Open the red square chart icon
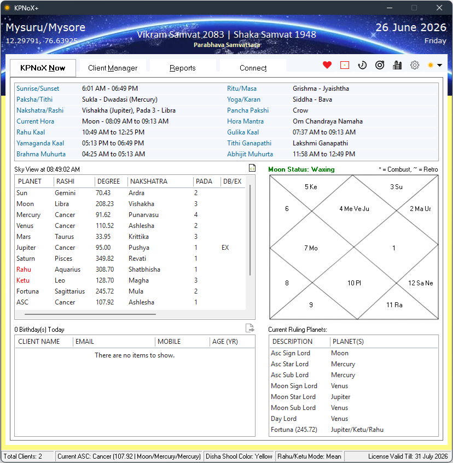 point(345,65)
